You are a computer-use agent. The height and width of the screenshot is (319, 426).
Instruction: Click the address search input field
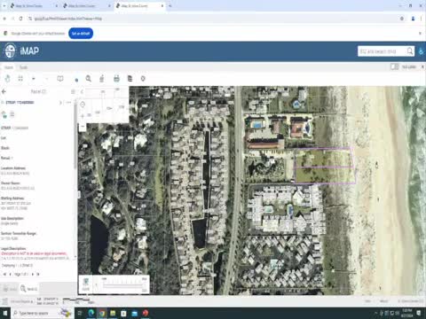pyautogui.click(x=381, y=51)
